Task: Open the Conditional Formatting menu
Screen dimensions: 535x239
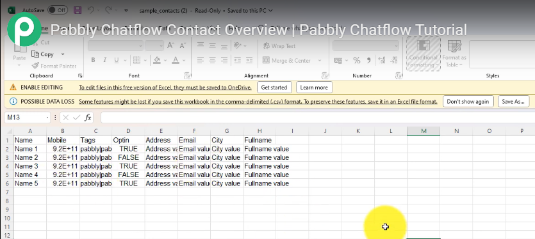Action: [423, 54]
